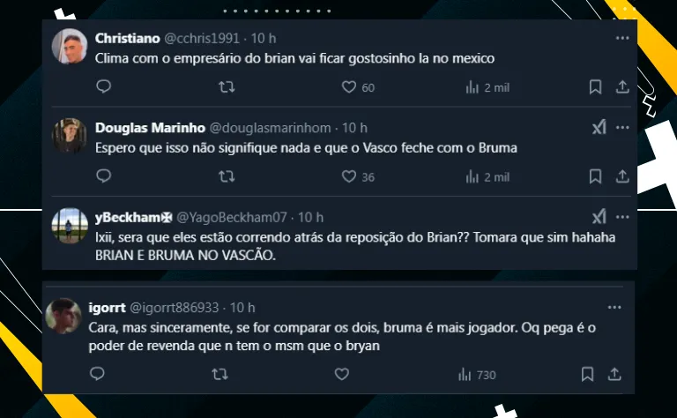Viewport: 677px width, 418px height.
Task: Click Grok icon on yBeckham's tweet
Action: click(599, 217)
